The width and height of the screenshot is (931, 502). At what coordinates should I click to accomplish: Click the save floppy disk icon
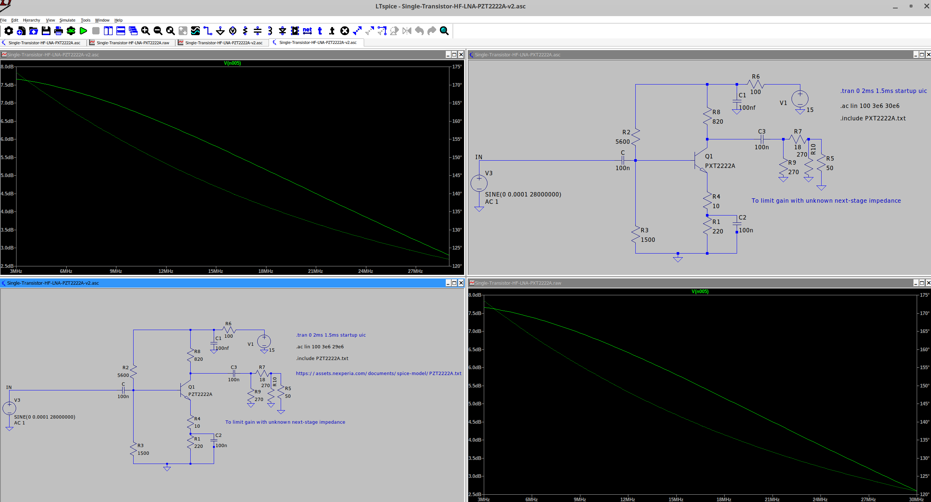(46, 31)
